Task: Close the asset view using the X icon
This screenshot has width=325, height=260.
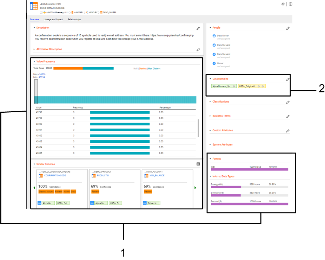Action: coord(291,4)
